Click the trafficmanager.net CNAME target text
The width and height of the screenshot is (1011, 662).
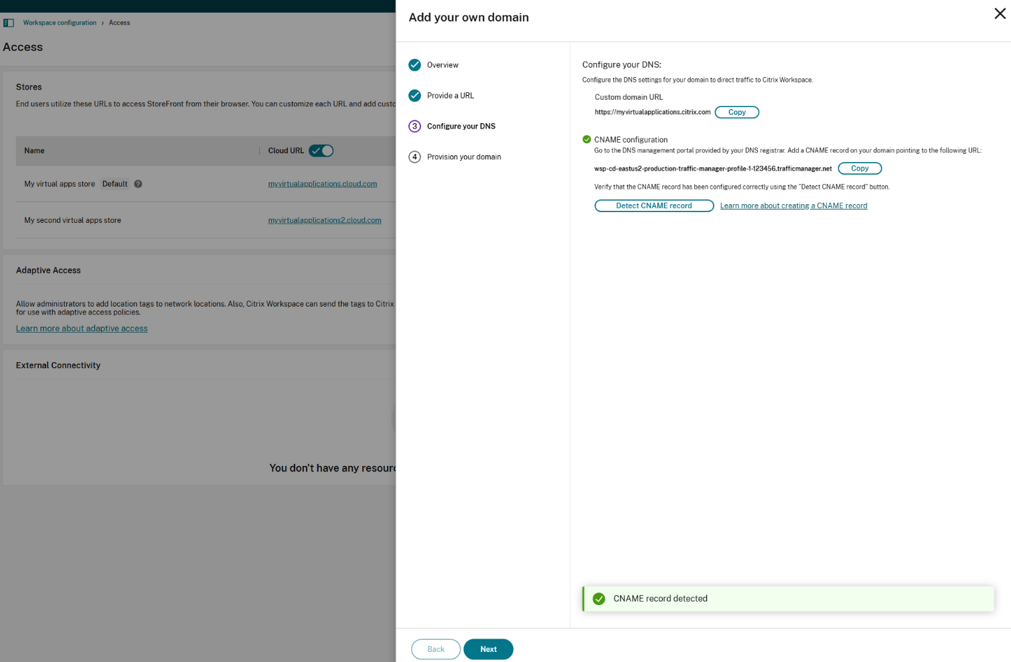713,169
